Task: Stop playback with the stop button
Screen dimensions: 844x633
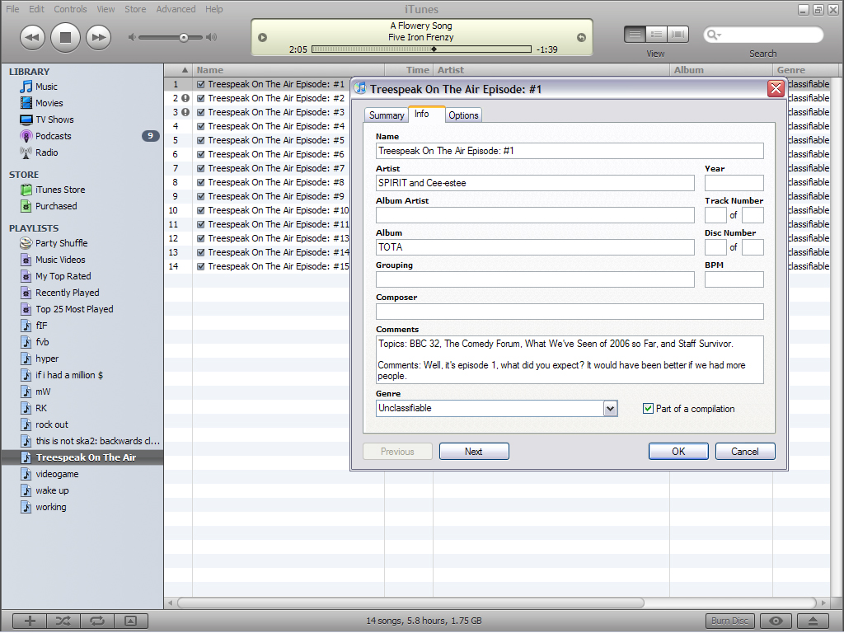Action: coord(65,37)
